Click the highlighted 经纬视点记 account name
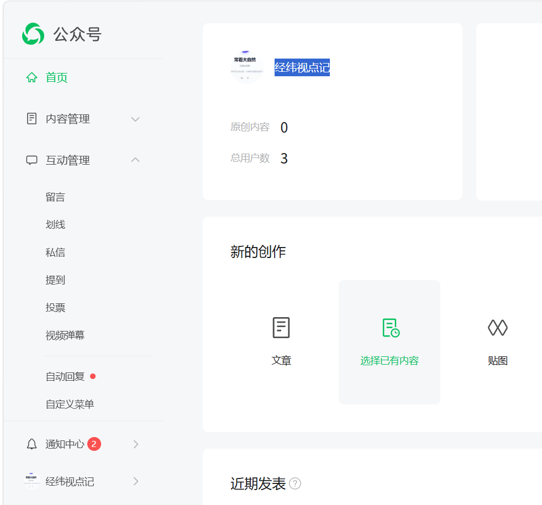The image size is (542, 505). tap(302, 67)
